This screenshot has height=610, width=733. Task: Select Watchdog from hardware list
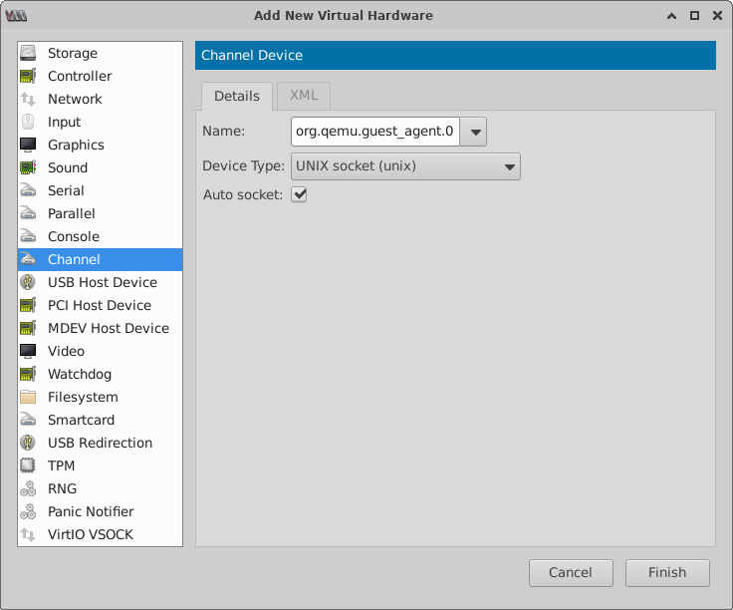pos(80,374)
